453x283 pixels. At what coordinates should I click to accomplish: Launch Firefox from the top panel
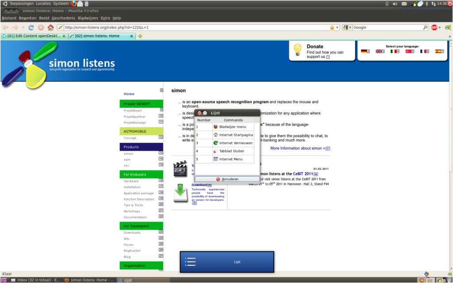[x=73, y=4]
